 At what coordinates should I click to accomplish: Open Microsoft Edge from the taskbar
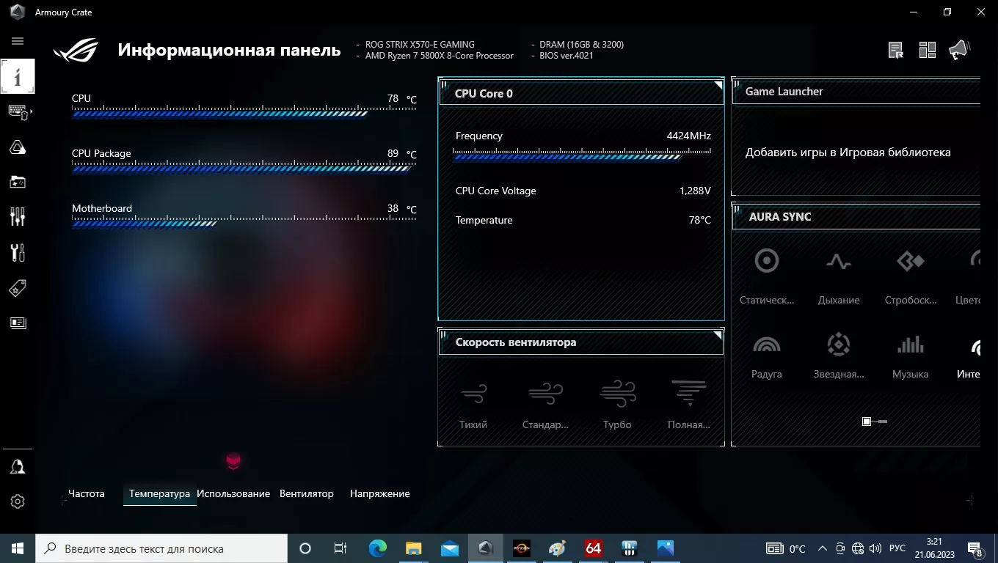[x=378, y=548]
